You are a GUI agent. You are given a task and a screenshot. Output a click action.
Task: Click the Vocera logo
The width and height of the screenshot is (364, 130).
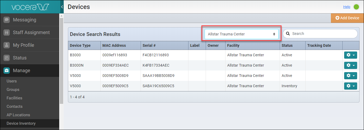pos(30,7)
